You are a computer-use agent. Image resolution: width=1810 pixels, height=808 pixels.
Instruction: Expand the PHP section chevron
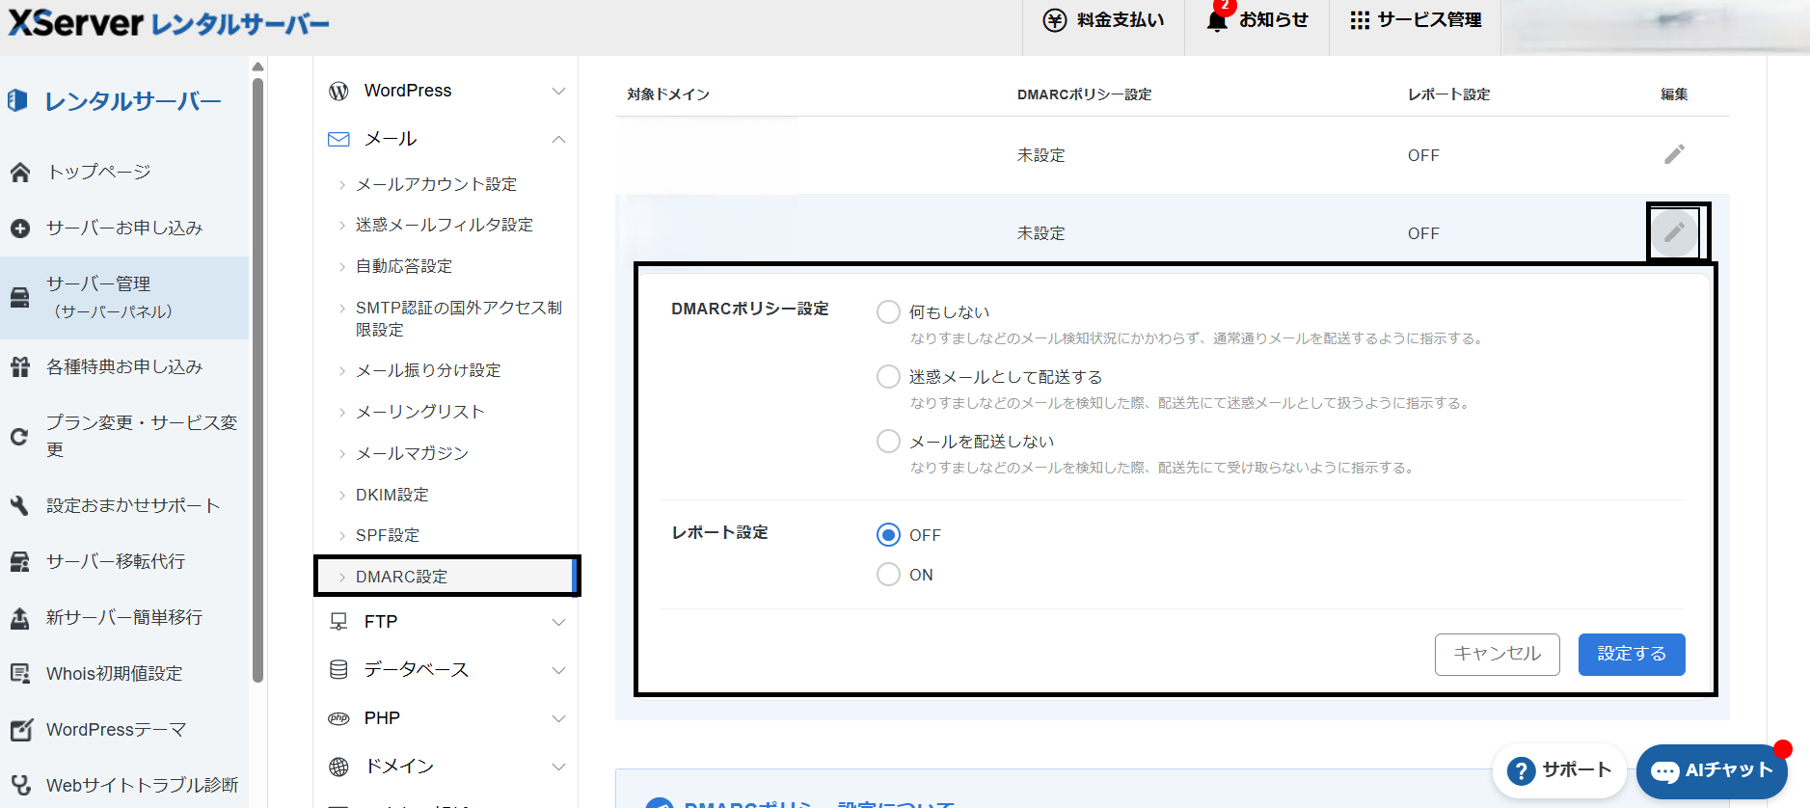pos(558,718)
